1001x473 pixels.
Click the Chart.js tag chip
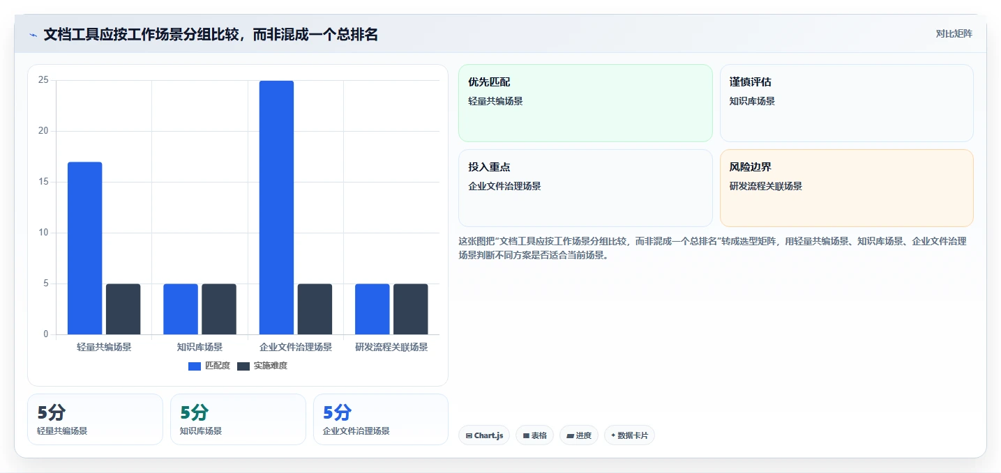484,435
